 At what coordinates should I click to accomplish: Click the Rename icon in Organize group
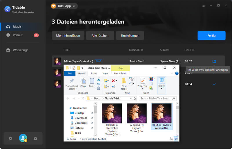(x=113, y=86)
